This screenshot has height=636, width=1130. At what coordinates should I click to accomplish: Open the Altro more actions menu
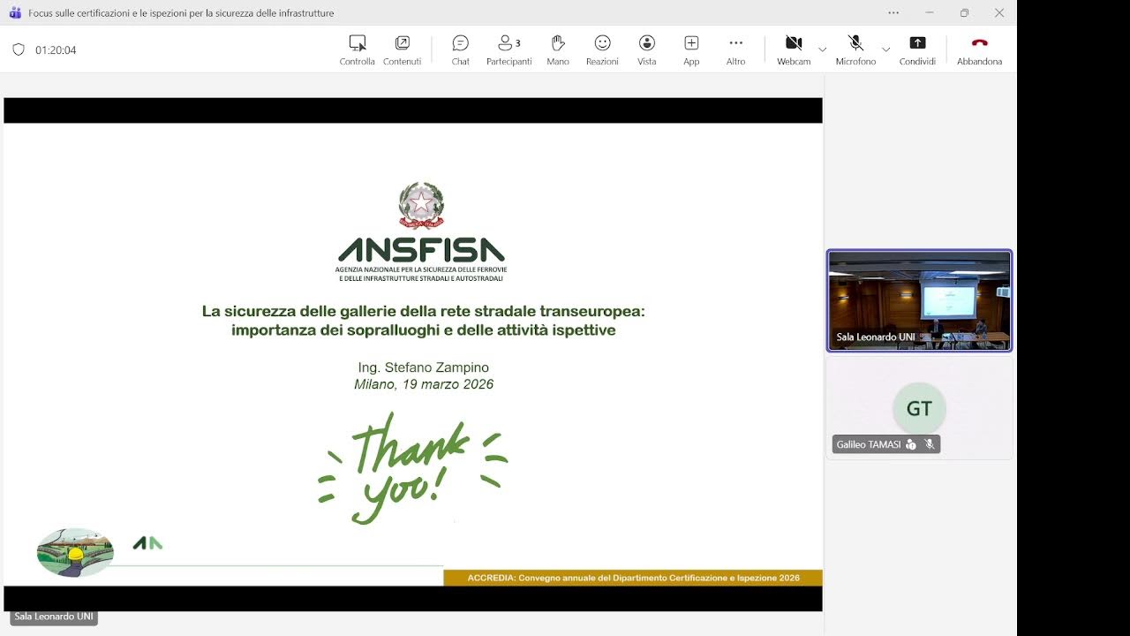735,50
